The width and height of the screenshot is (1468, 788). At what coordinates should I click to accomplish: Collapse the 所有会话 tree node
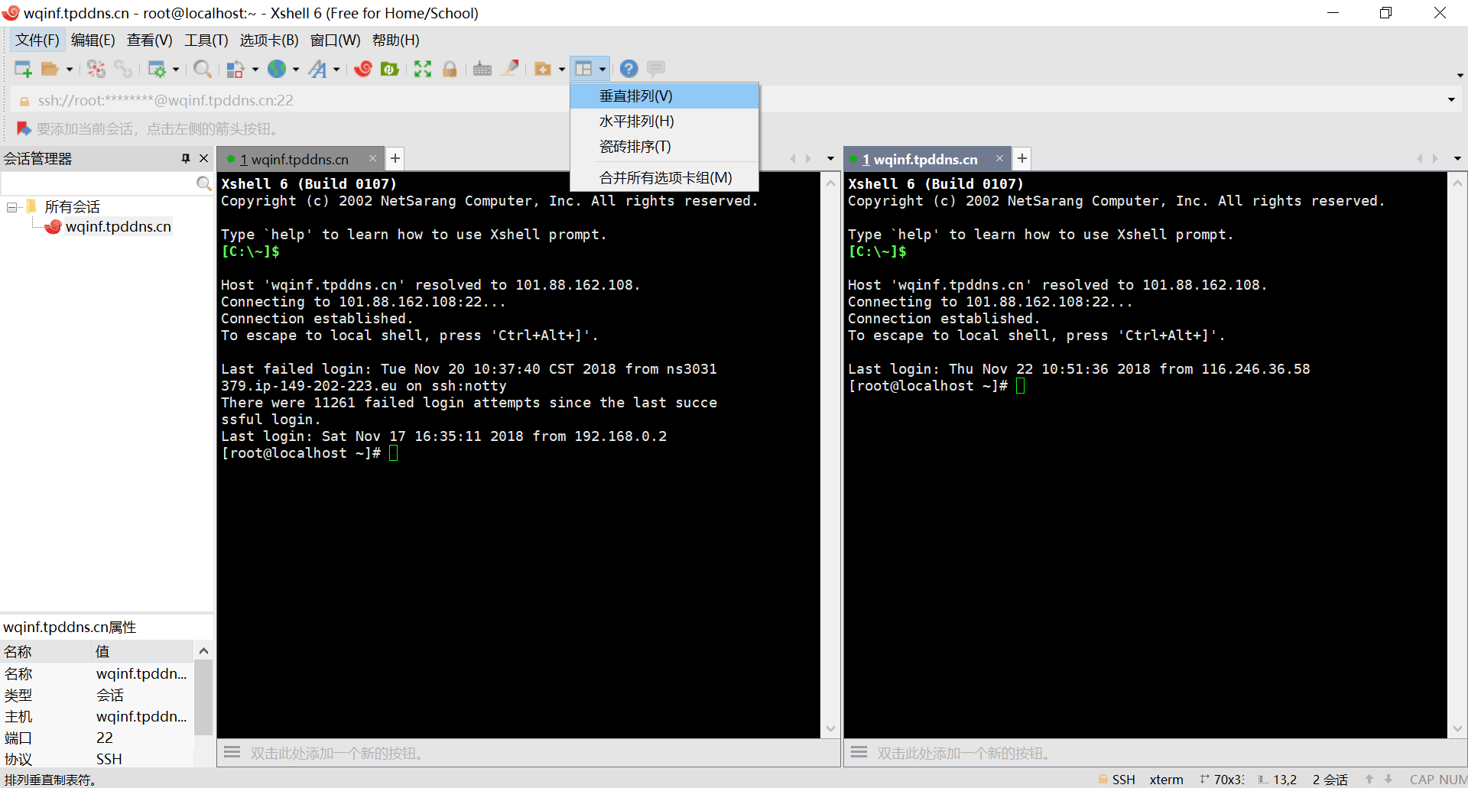click(11, 206)
